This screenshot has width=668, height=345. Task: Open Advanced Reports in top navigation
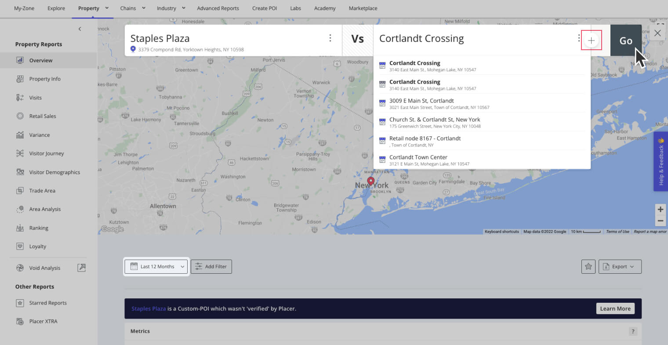[x=218, y=8]
